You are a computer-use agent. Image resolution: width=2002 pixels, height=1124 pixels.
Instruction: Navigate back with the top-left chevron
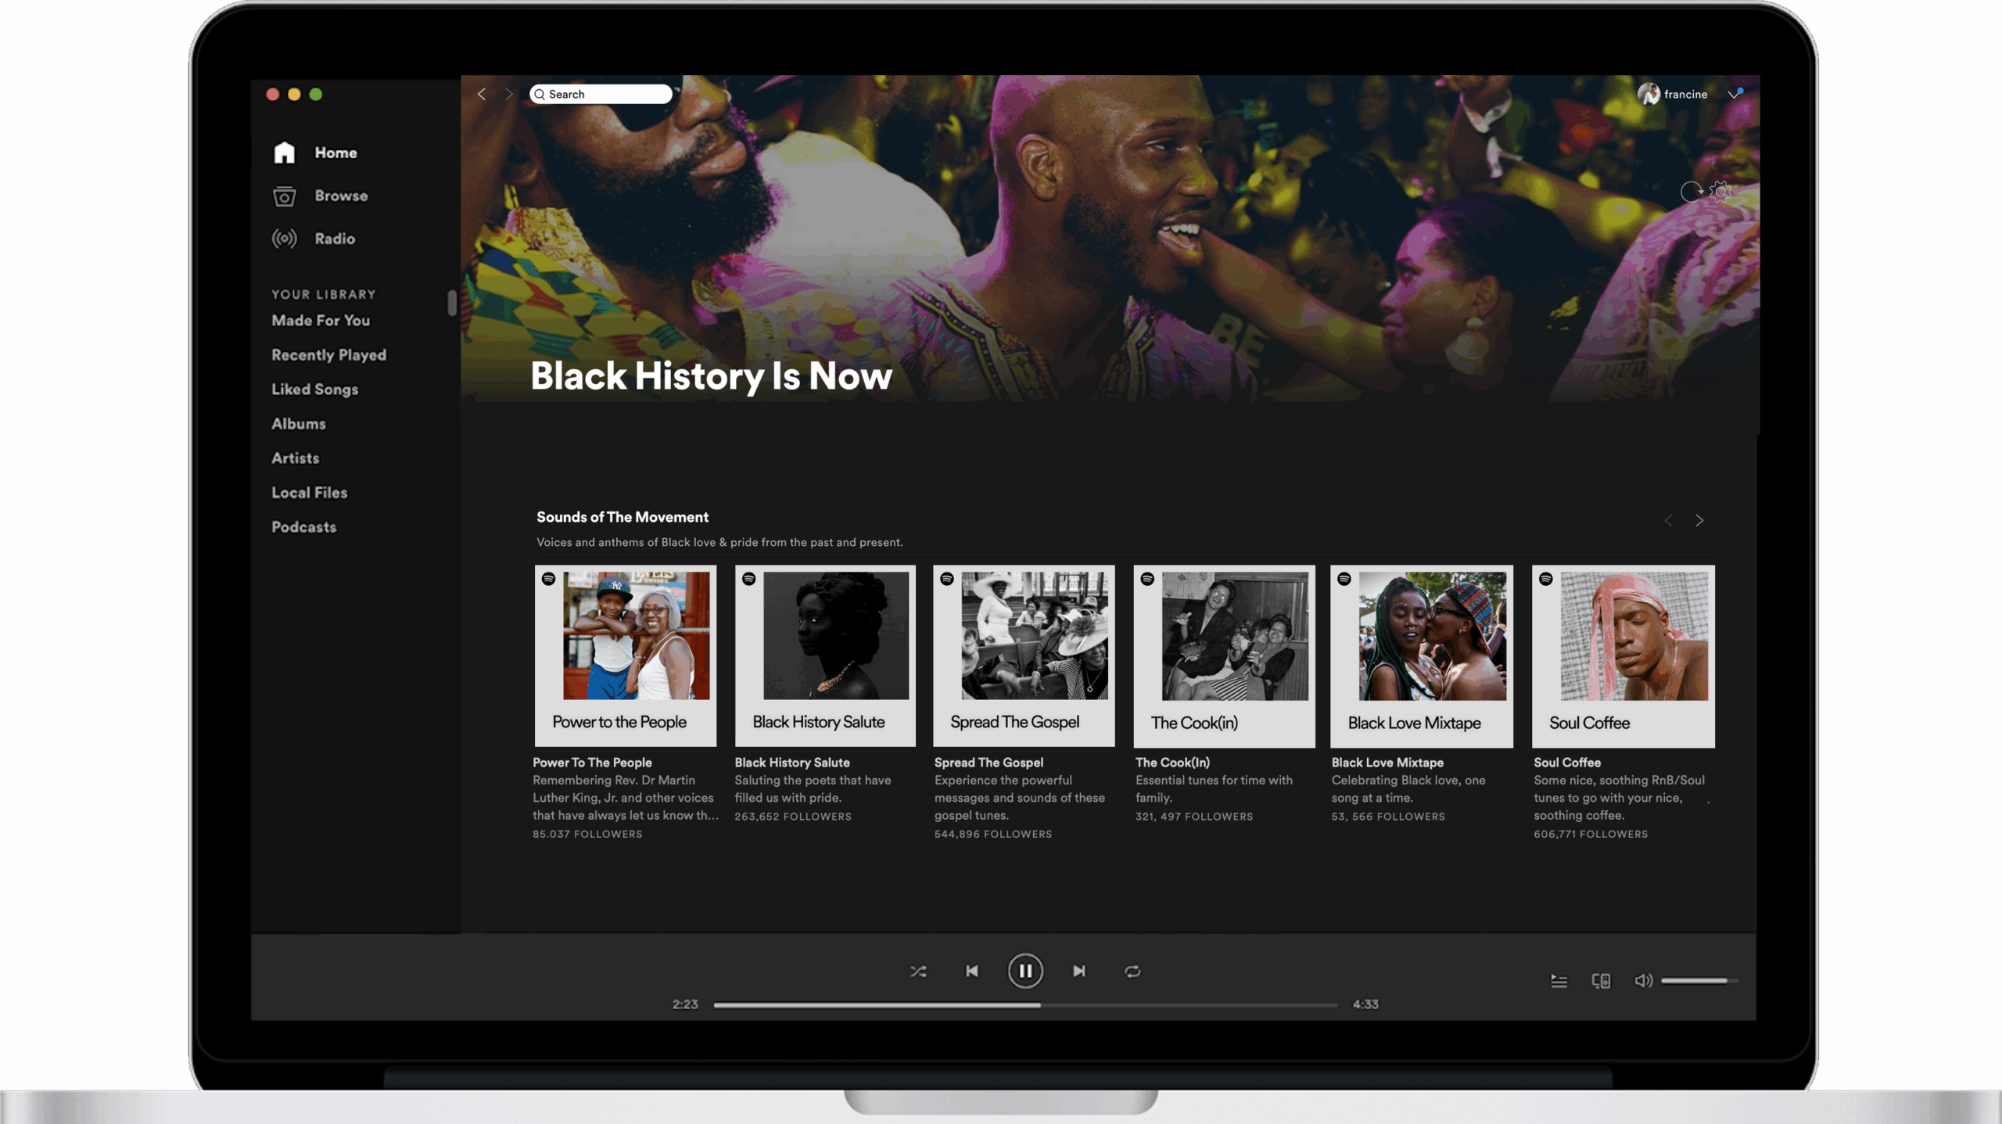click(482, 95)
